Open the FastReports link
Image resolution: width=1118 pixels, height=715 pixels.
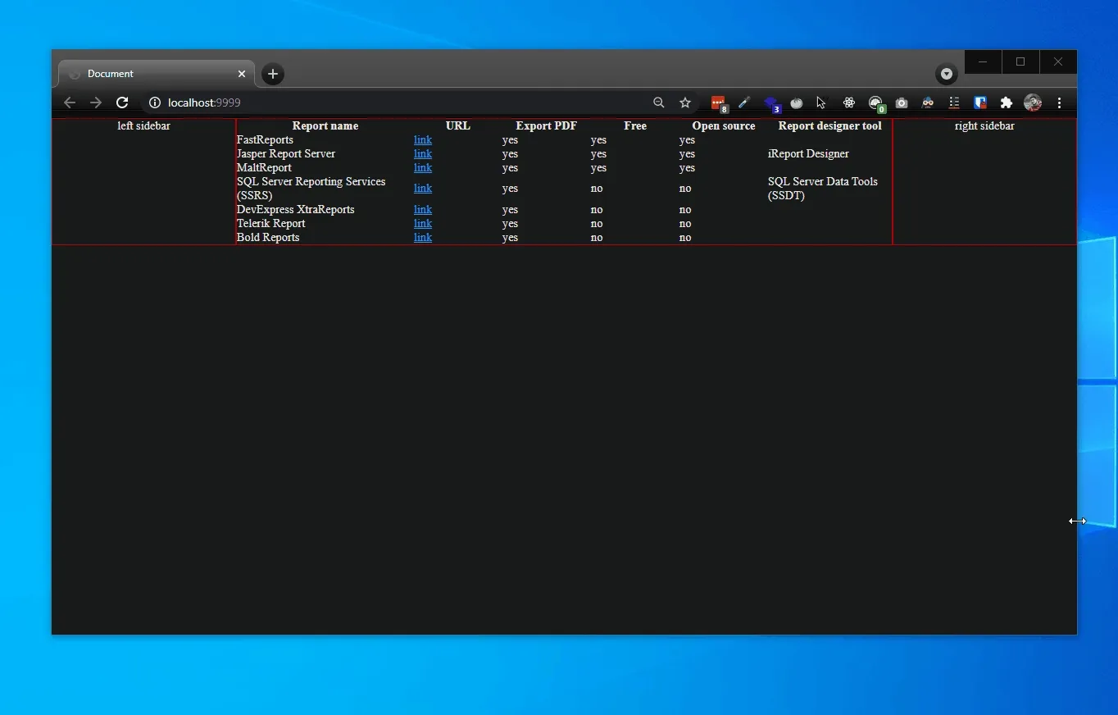(423, 140)
